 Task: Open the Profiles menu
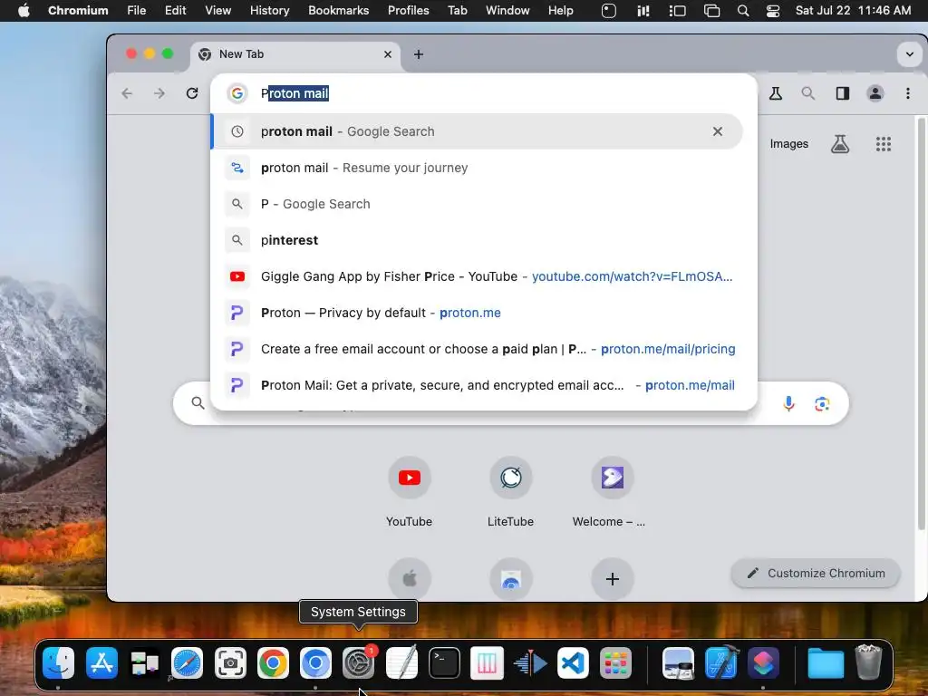[x=409, y=11]
